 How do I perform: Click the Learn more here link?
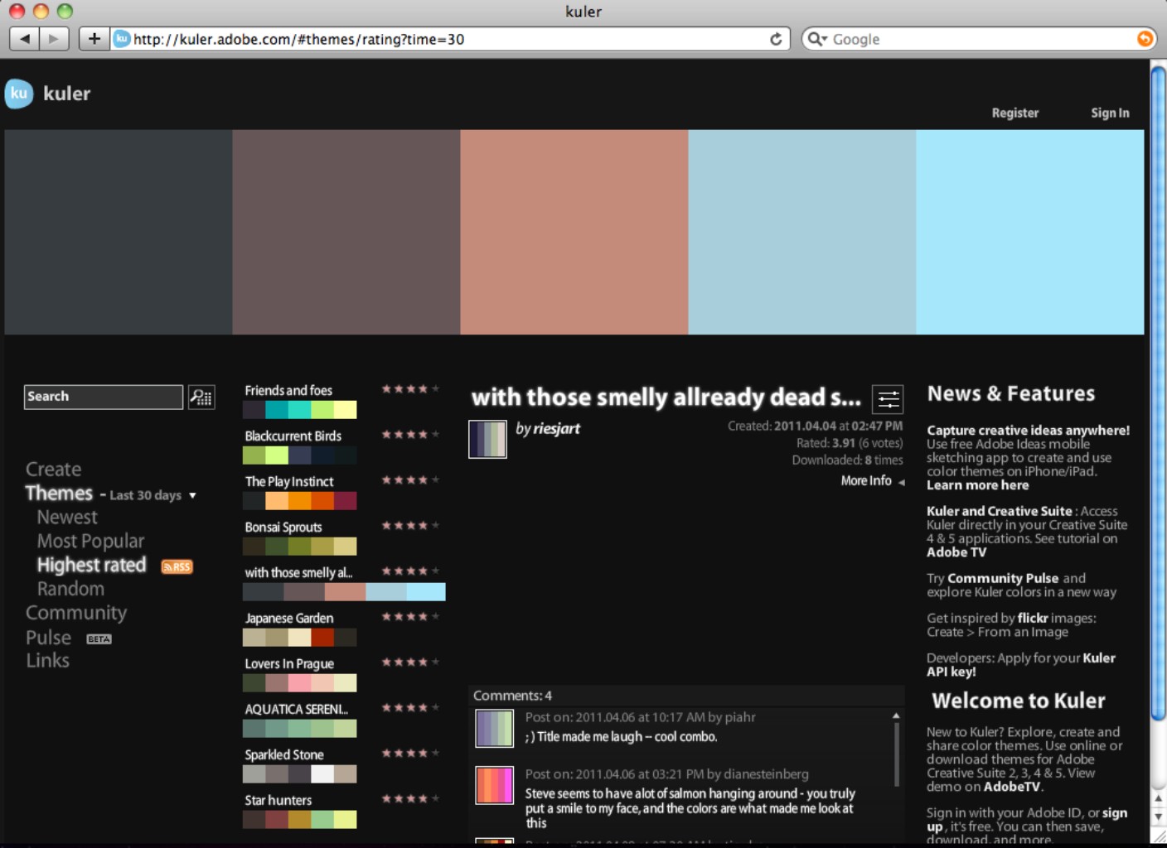coord(977,485)
